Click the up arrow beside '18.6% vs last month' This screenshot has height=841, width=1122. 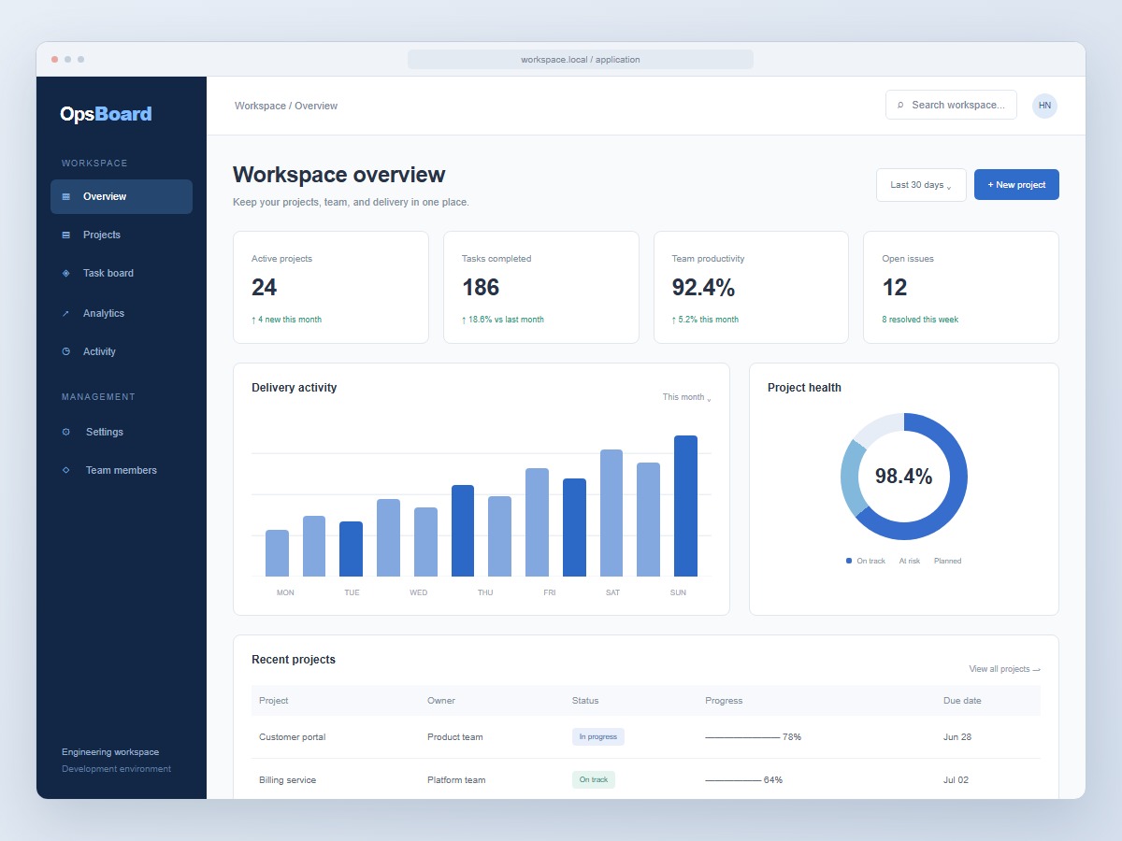point(464,320)
